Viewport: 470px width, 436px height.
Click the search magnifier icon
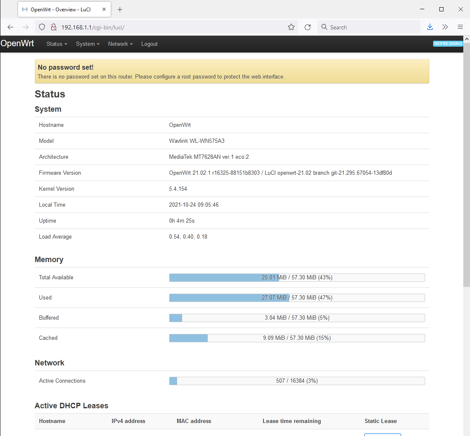click(324, 27)
